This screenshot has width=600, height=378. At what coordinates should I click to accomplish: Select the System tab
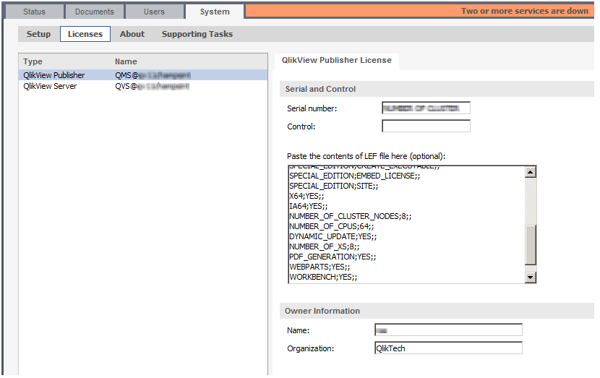click(214, 12)
